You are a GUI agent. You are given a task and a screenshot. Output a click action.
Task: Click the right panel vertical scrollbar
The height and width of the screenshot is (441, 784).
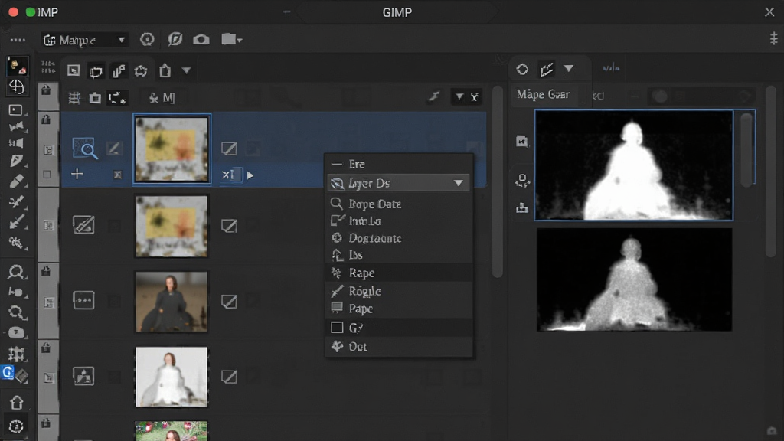coord(770,171)
